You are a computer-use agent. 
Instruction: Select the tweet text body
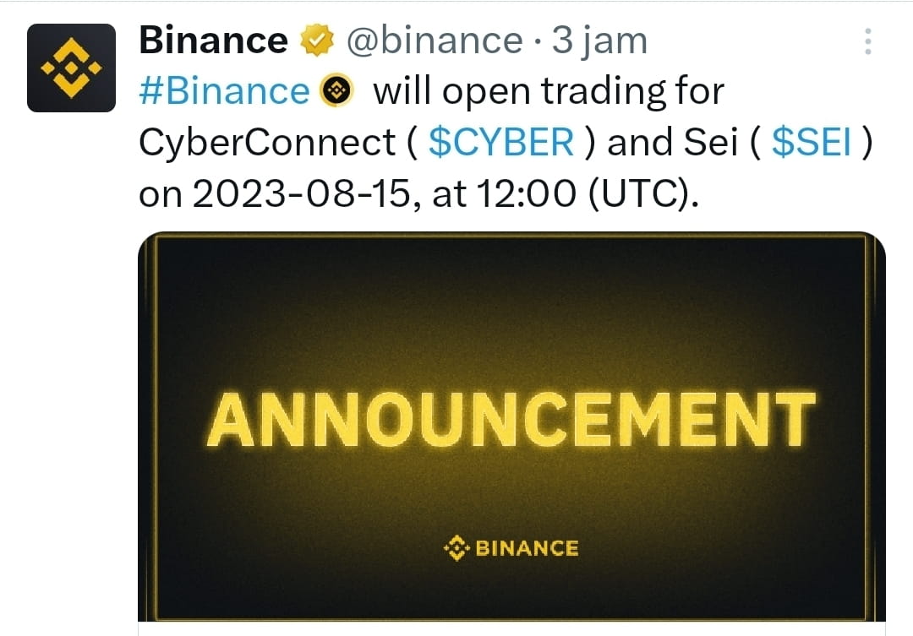[x=423, y=141]
